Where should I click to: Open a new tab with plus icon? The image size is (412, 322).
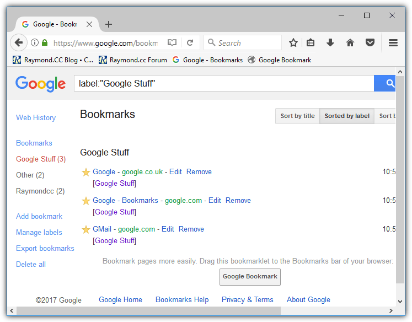(109, 24)
